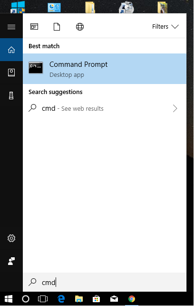Filter results by Web globe icon
This screenshot has width=194, height=306.
click(80, 27)
